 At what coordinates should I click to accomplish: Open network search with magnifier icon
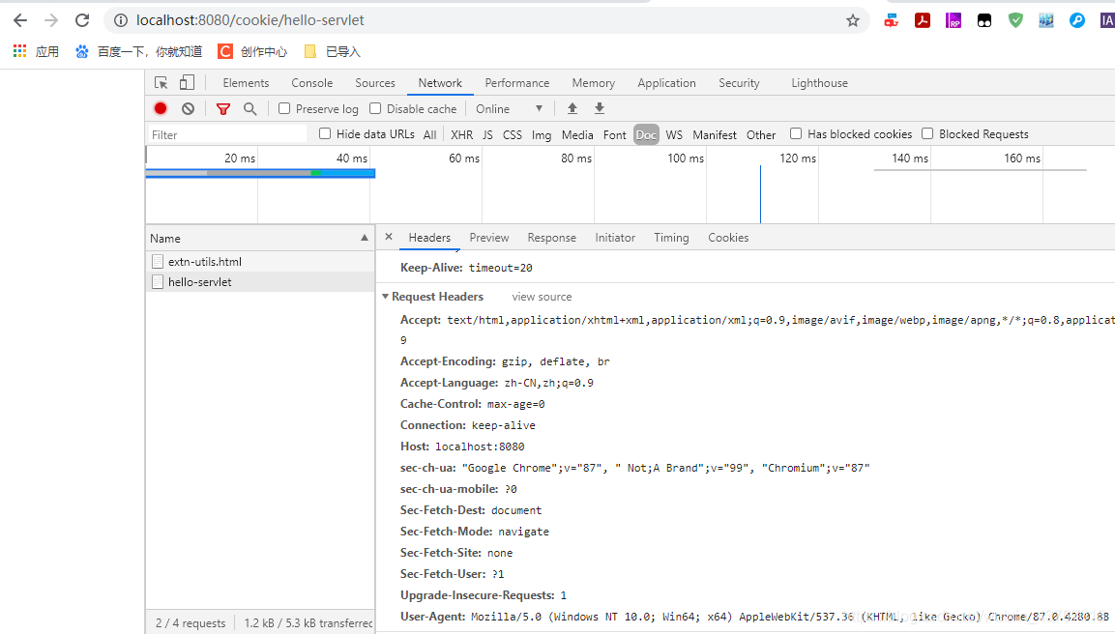(x=250, y=109)
